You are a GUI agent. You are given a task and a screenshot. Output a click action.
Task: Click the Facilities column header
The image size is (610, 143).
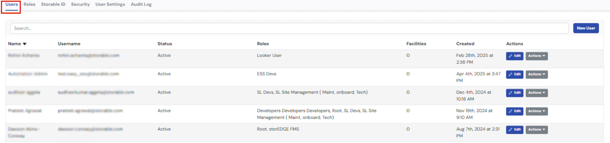pos(416,44)
